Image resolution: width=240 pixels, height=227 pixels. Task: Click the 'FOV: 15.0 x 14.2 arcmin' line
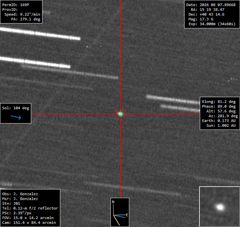[x=28, y=218]
